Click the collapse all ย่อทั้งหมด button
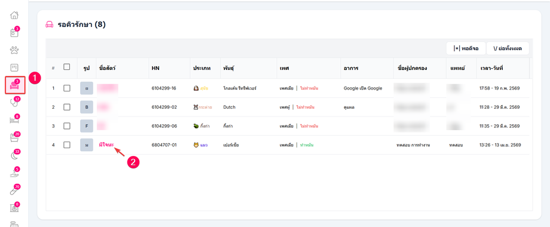Screen dimensions: 550x227 [508, 48]
